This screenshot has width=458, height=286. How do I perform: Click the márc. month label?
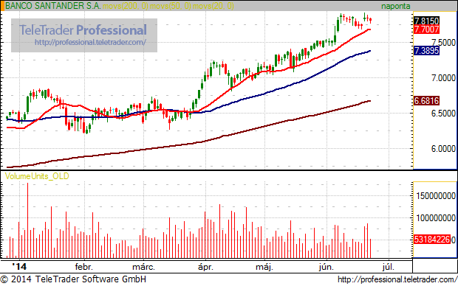[143, 267]
